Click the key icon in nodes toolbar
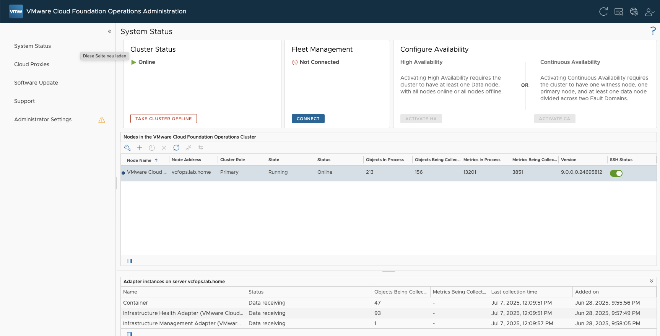The image size is (660, 336). 127,148
